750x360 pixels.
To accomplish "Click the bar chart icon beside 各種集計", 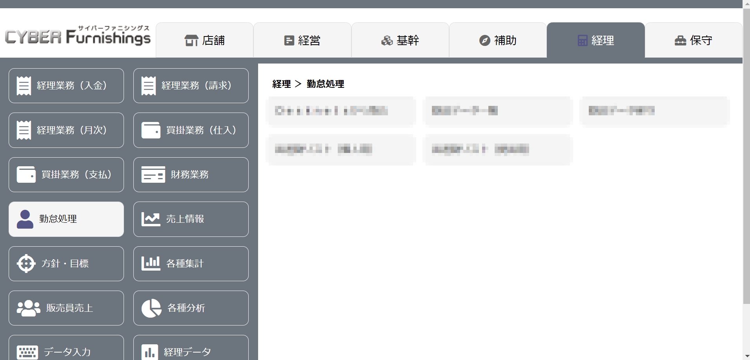I will click(x=151, y=264).
